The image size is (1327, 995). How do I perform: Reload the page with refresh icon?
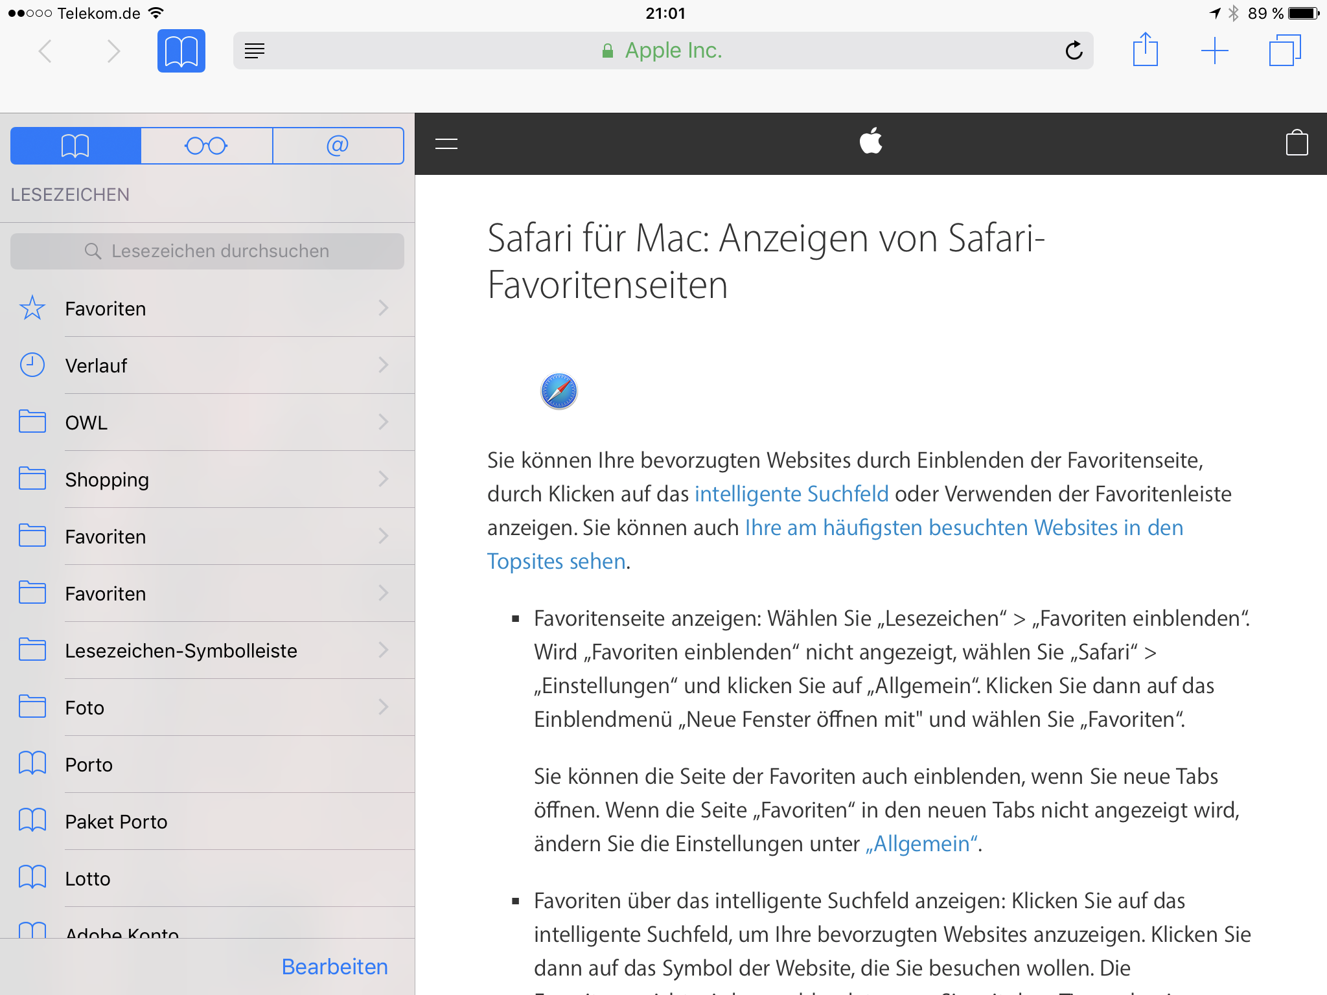click(x=1074, y=51)
